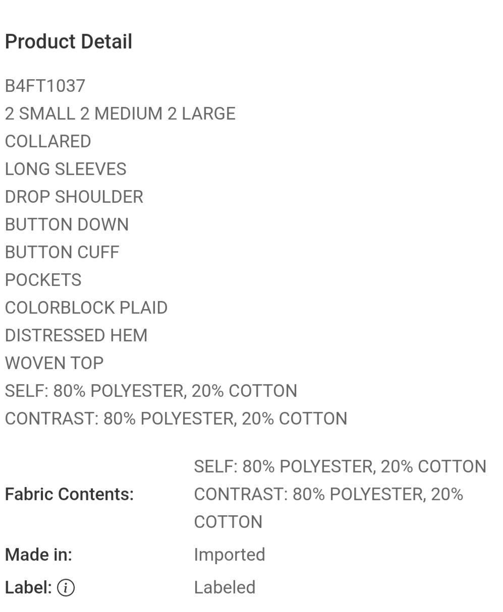Click the COLLARED detail line
Image resolution: width=503 pixels, height=612 pixels.
48,141
